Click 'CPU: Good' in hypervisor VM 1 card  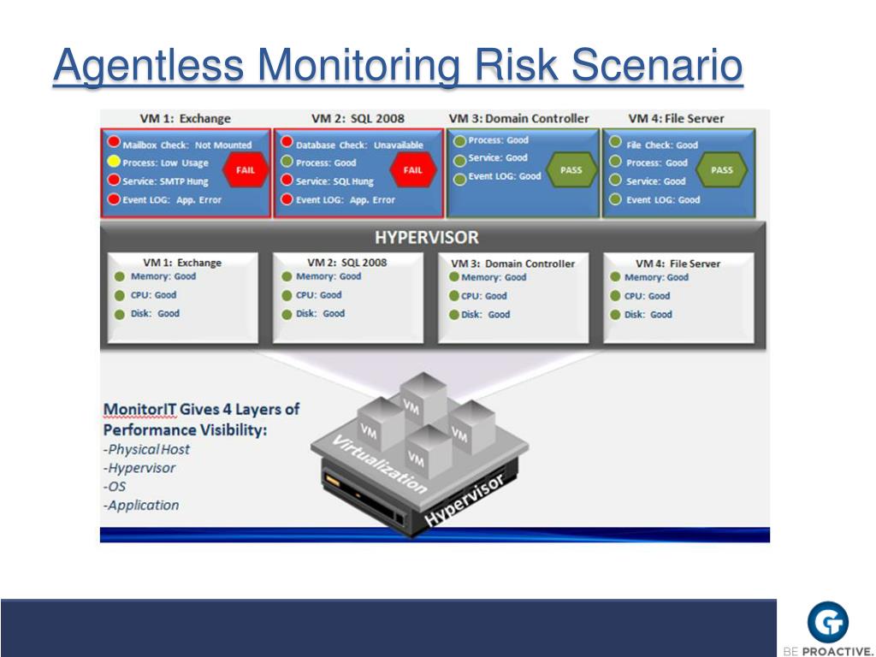coord(154,295)
